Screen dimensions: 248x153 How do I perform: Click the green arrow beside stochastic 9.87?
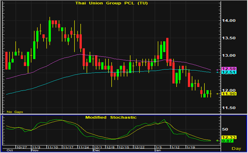click(217, 140)
